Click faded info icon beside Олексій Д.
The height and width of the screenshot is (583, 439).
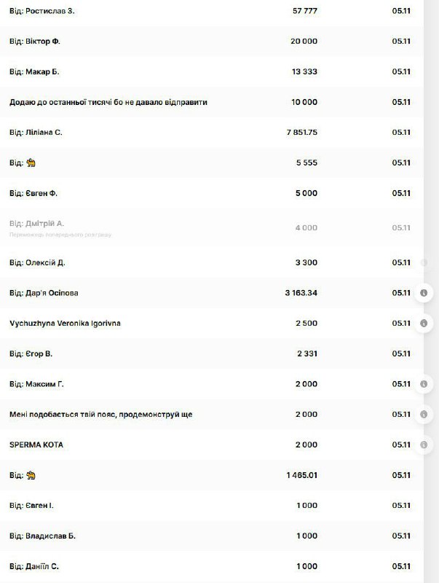tap(424, 262)
